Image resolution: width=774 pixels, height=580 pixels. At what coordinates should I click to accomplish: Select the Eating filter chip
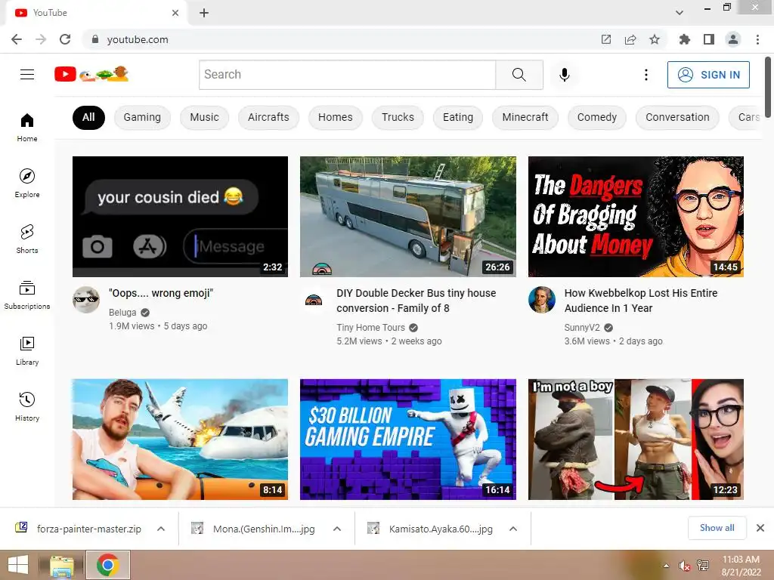click(458, 117)
